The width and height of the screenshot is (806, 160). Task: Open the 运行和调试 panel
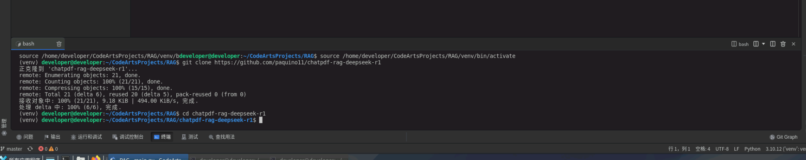point(86,137)
